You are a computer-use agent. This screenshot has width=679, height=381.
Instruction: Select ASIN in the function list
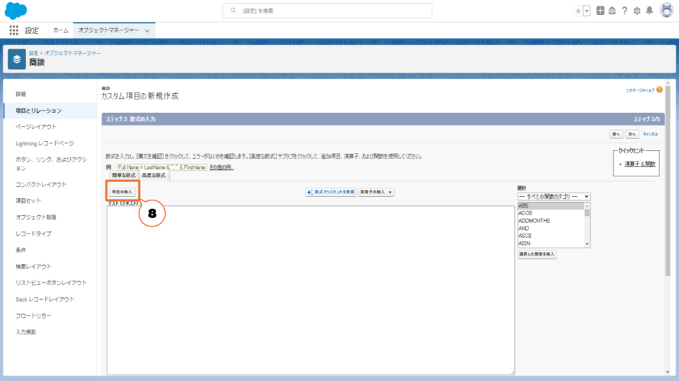[551, 243]
